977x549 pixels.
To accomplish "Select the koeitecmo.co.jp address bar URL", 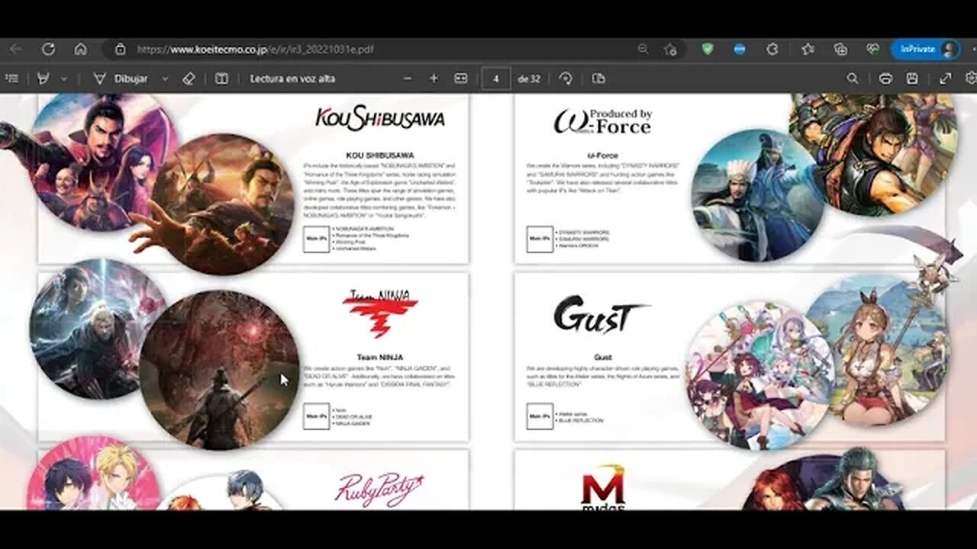I will (x=255, y=49).
